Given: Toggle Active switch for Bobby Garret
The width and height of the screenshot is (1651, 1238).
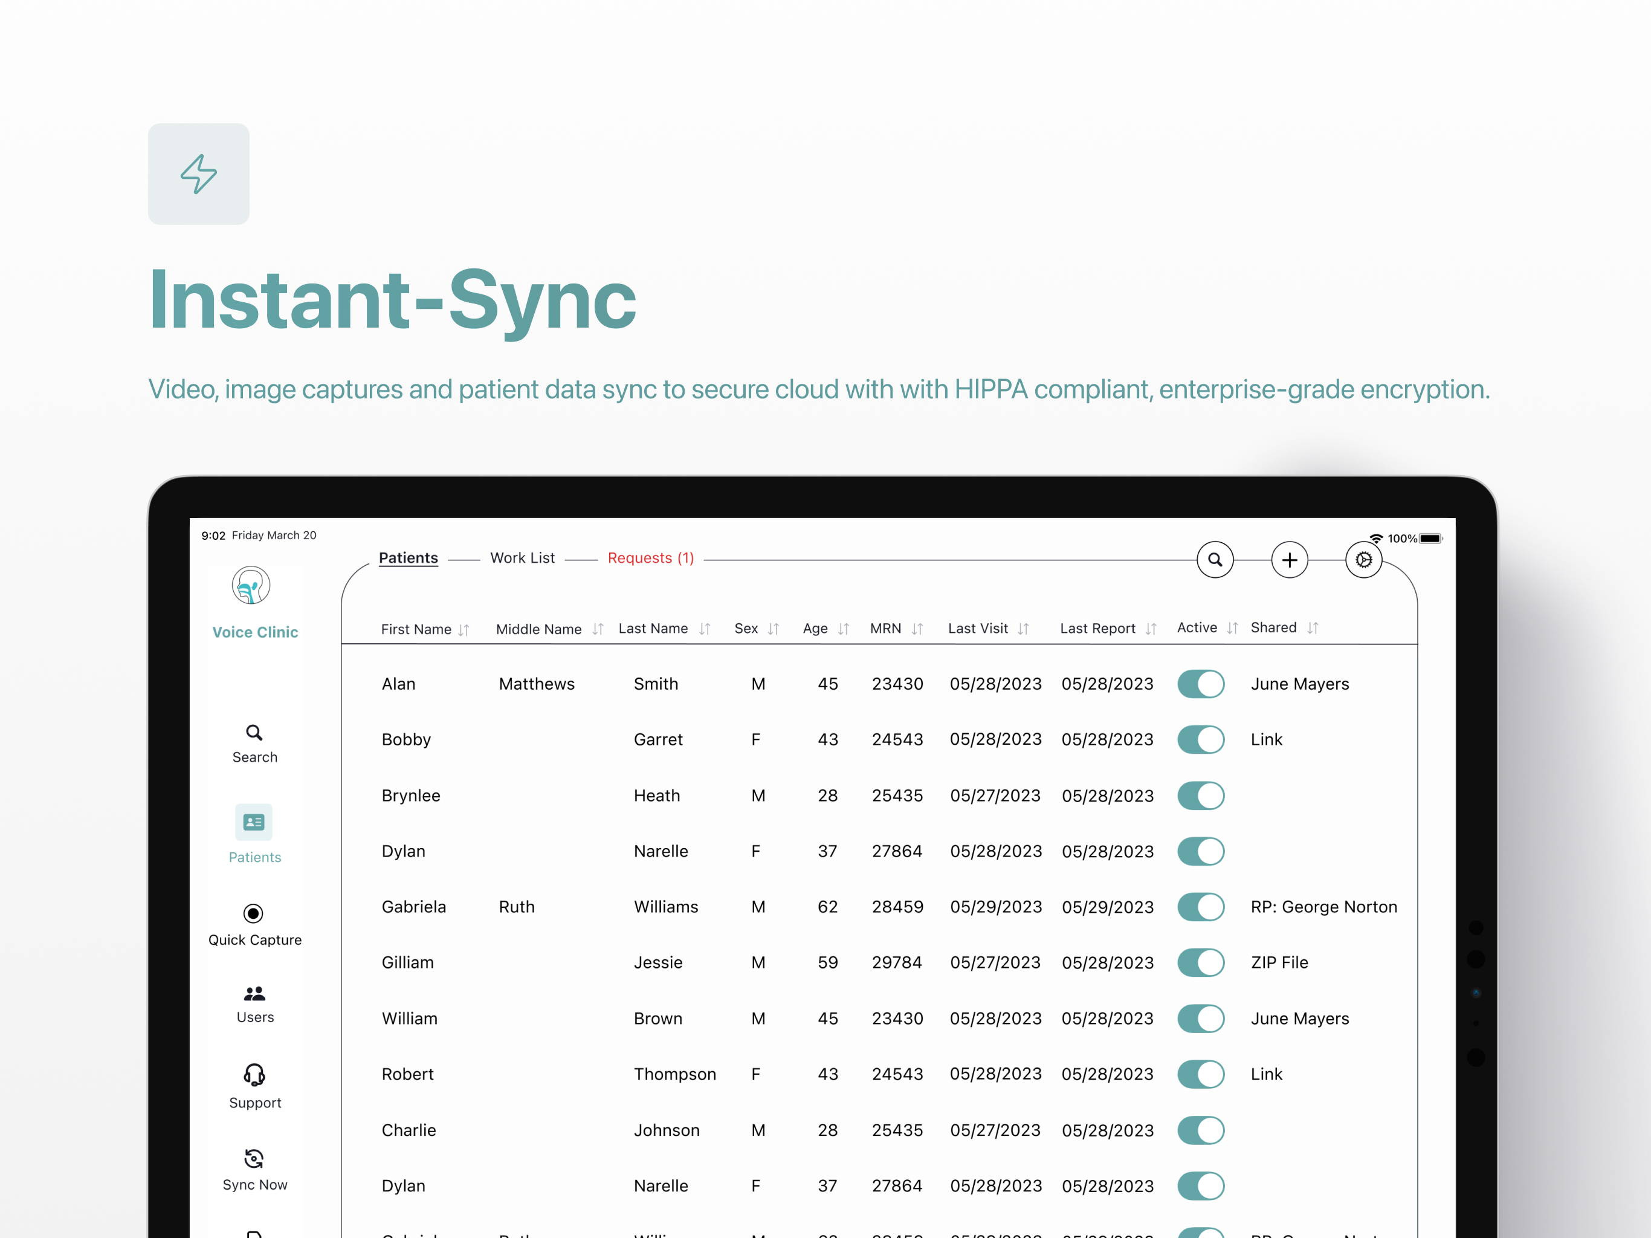Looking at the screenshot, I should (1200, 739).
